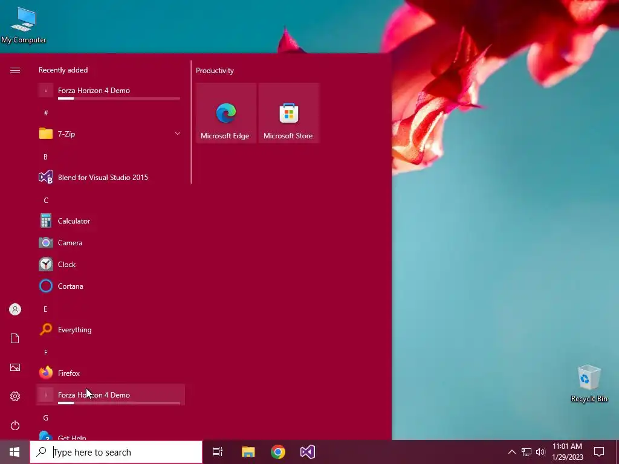Open the Calculator app
The image size is (619, 464).
[111, 221]
